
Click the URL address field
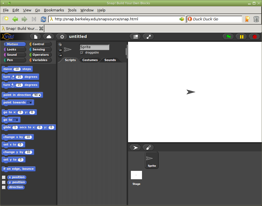tap(116, 19)
